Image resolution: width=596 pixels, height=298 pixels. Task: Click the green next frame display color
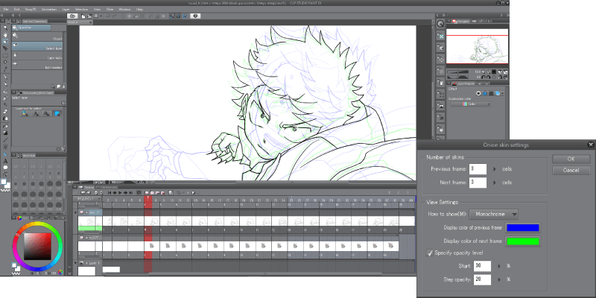[x=523, y=240]
